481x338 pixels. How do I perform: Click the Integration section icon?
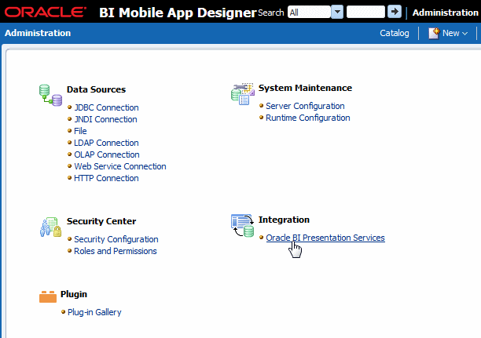pyautogui.click(x=242, y=226)
